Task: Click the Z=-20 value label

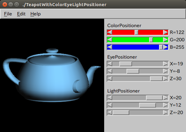Action: 176,113
